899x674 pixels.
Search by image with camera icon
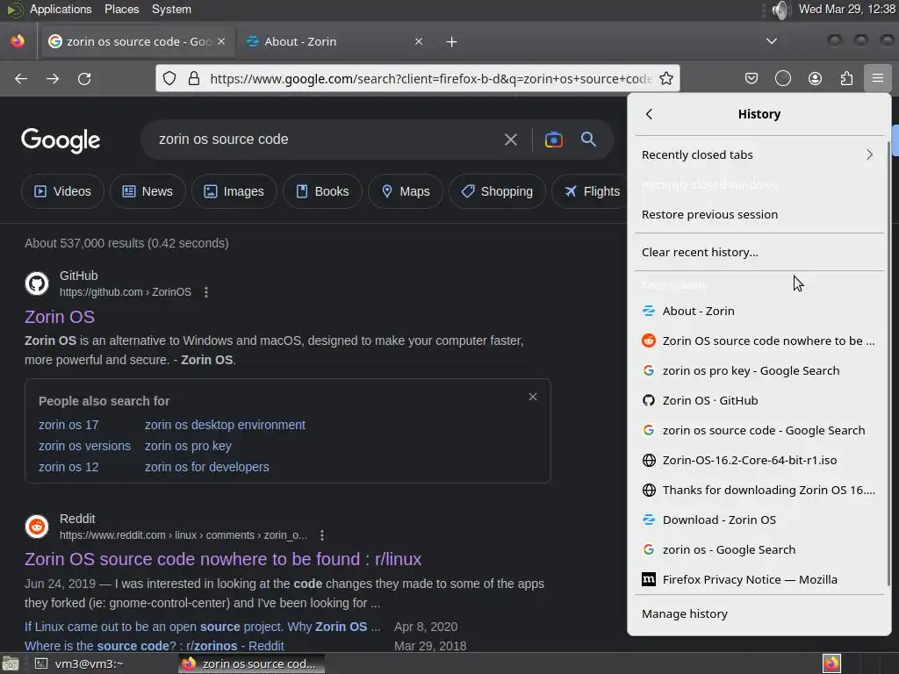[x=554, y=140]
